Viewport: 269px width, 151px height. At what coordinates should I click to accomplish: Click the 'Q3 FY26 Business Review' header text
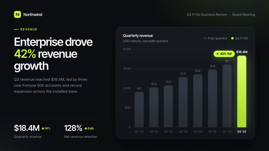(x=207, y=14)
